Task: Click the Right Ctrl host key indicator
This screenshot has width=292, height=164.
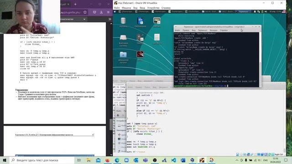Action: point(278,154)
